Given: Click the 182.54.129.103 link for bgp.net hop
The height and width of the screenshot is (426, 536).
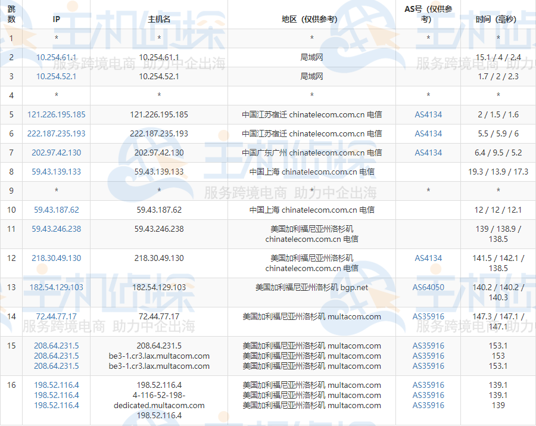Looking at the screenshot, I should coord(56,287).
